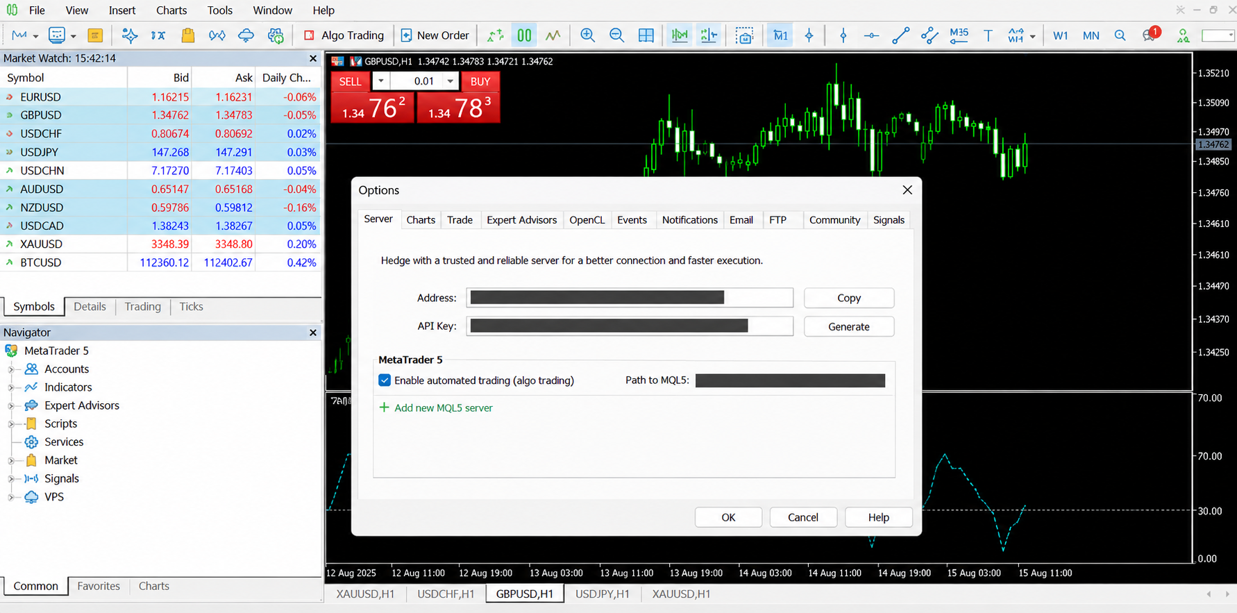
Task: Click the yellow Market Watch toolbar icon
Action: click(x=95, y=35)
